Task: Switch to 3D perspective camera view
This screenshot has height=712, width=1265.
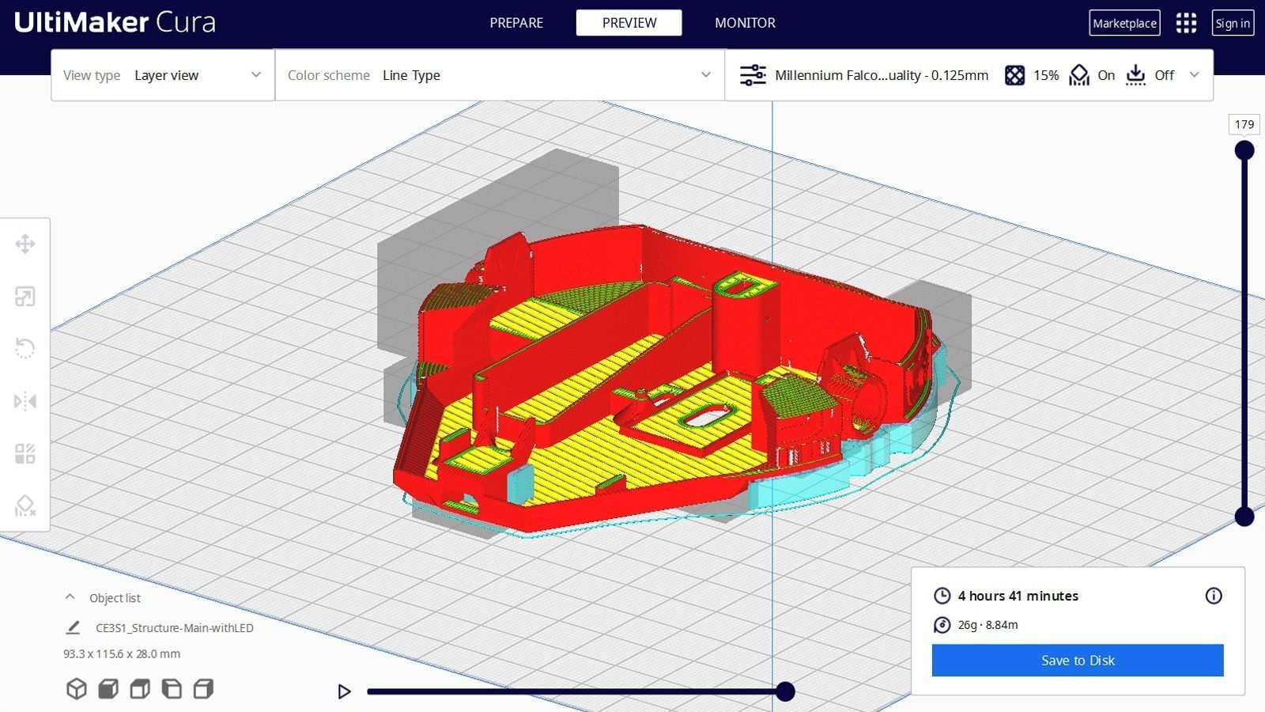Action: (77, 689)
